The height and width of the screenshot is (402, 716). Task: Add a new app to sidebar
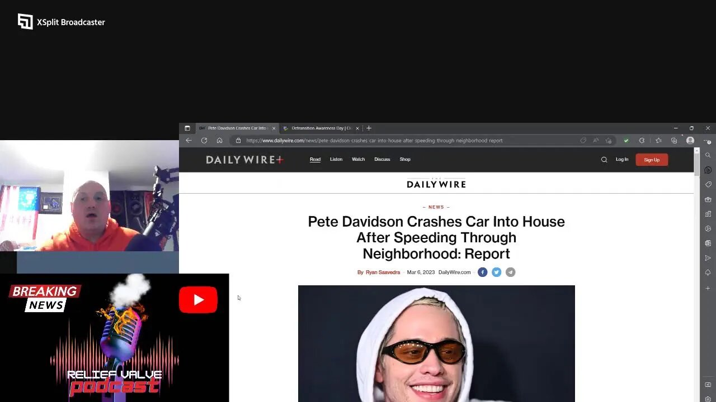(x=708, y=288)
